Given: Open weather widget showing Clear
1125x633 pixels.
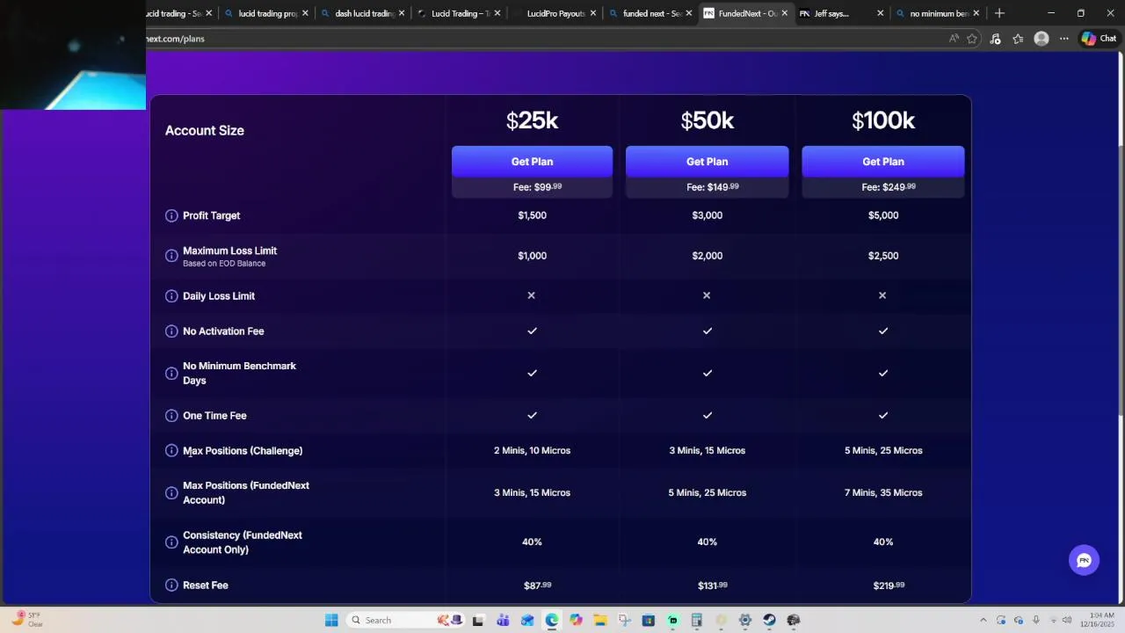Looking at the screenshot, I should pos(26,619).
